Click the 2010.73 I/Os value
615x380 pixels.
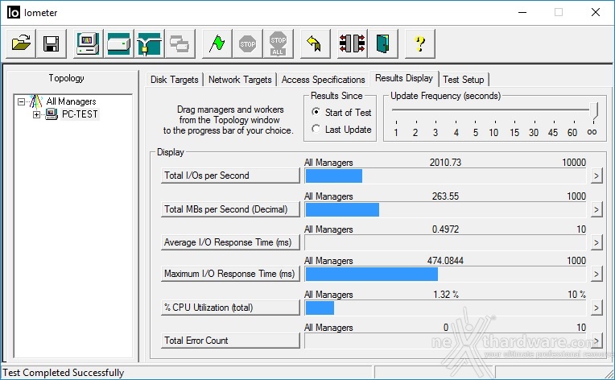click(445, 163)
